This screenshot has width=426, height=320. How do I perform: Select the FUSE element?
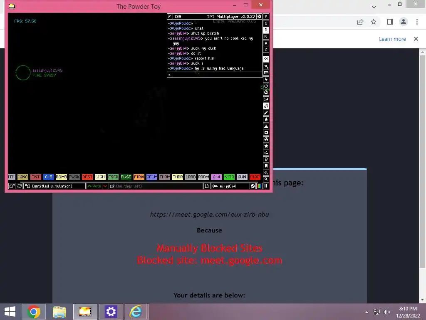click(126, 177)
